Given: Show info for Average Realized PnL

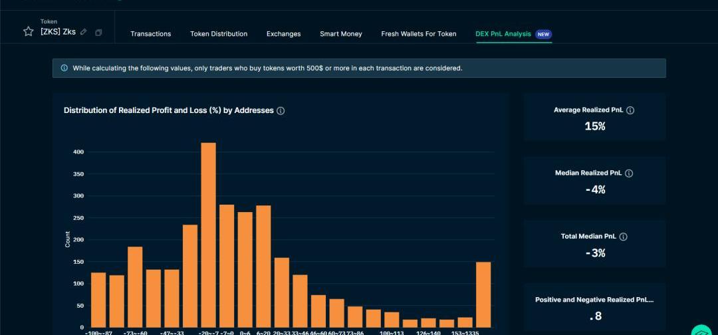Looking at the screenshot, I should coord(630,110).
